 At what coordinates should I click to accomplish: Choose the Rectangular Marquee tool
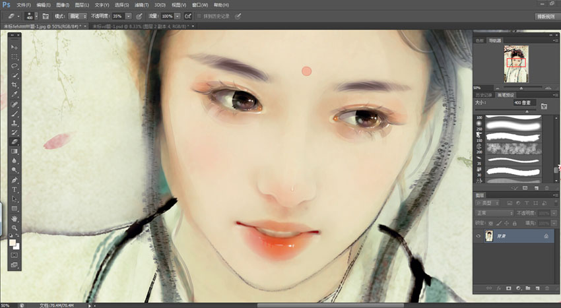click(x=15, y=57)
